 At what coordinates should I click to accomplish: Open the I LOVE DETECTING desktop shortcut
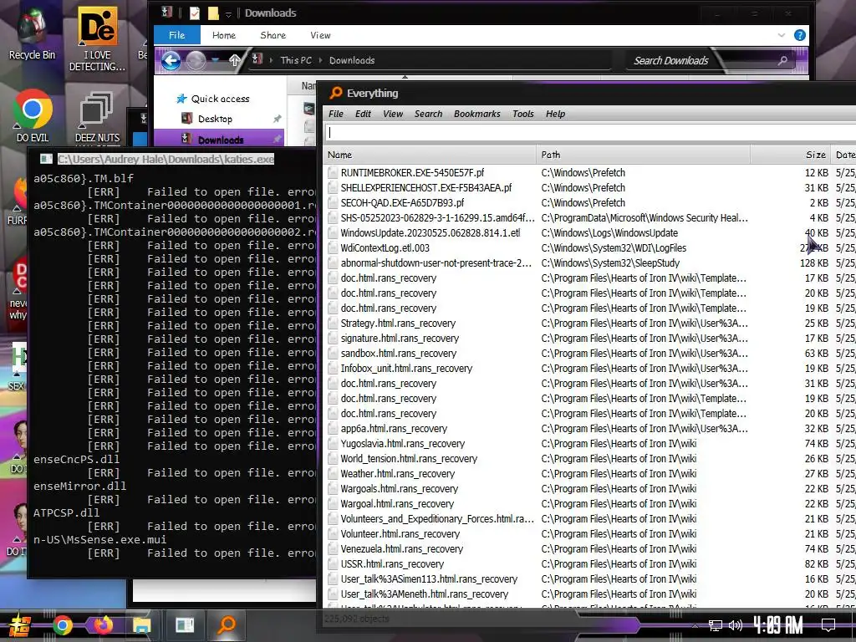click(97, 39)
